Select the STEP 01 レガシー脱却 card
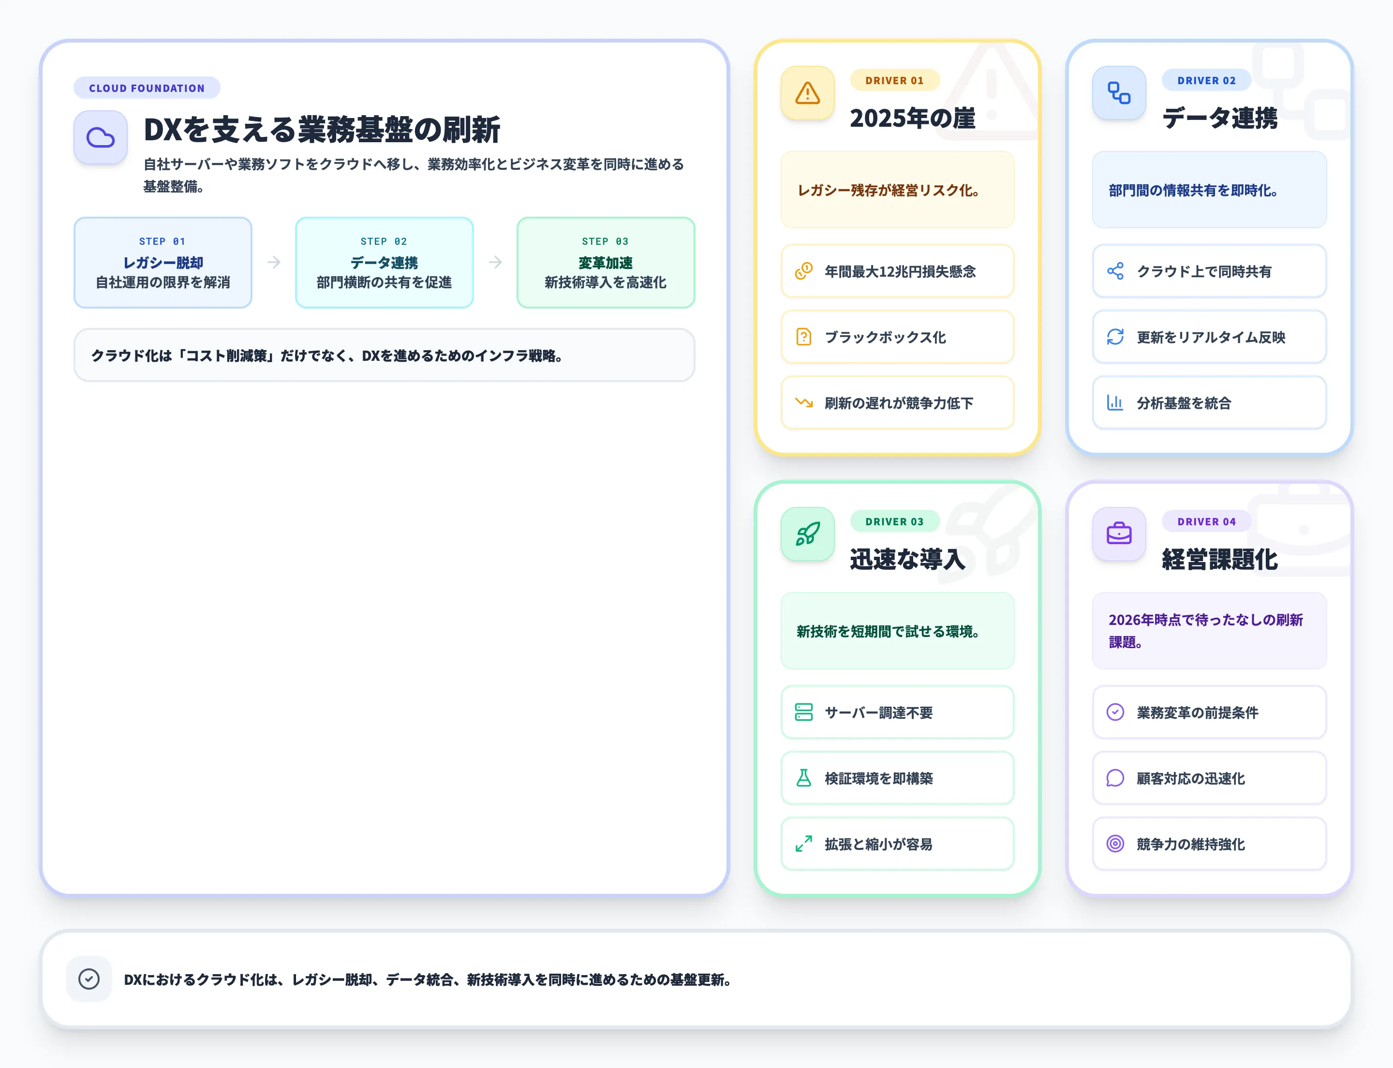Viewport: 1393px width, 1068px height. click(x=163, y=262)
